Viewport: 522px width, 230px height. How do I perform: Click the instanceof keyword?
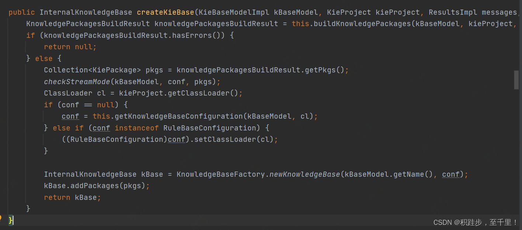tap(137, 128)
